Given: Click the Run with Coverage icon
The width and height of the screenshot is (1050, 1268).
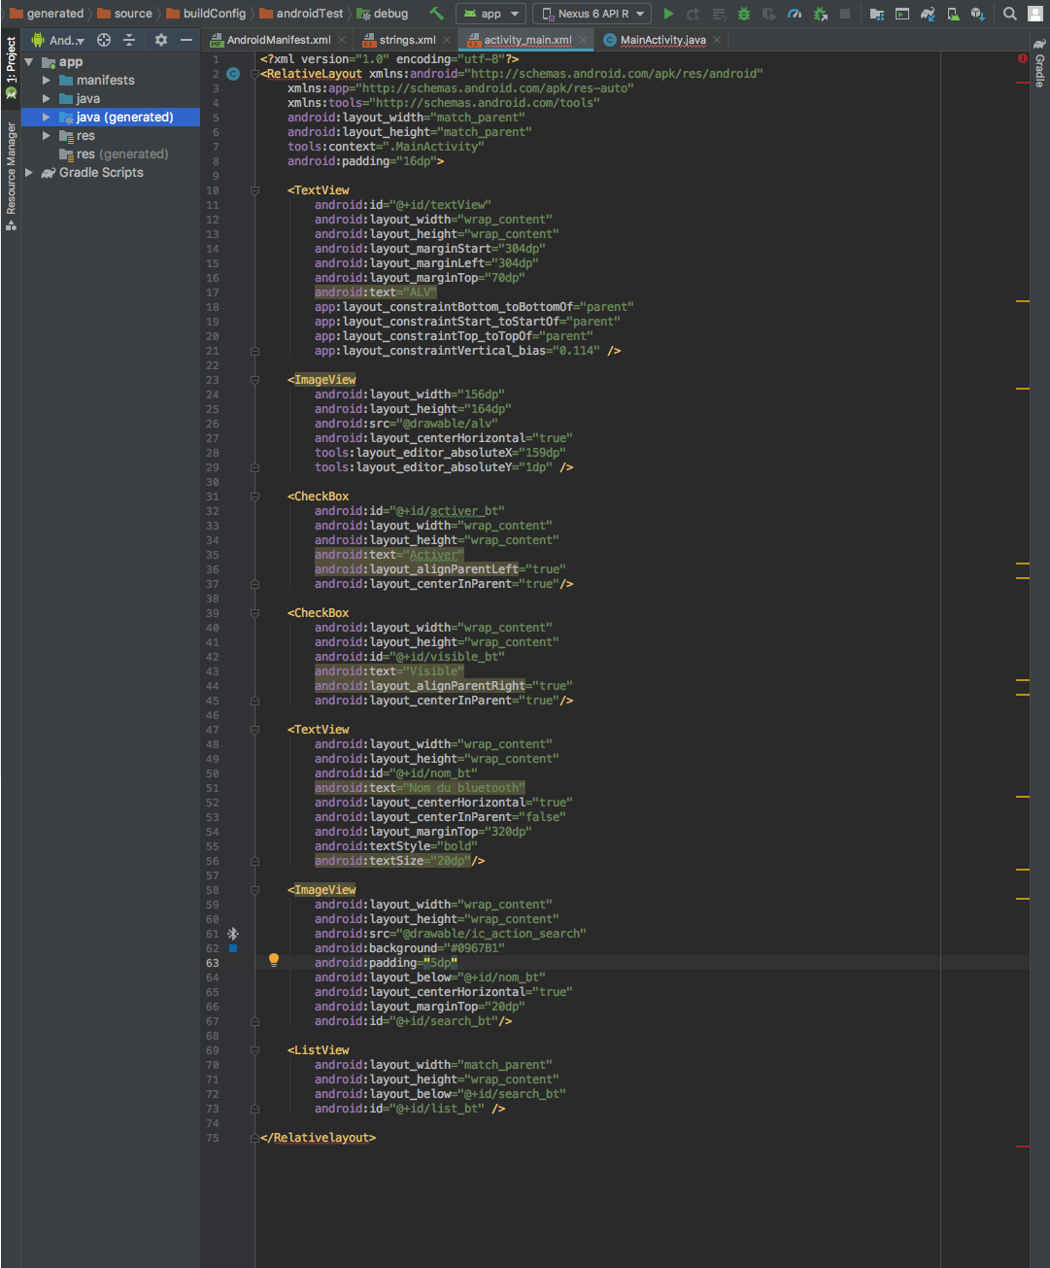Looking at the screenshot, I should pyautogui.click(x=769, y=14).
